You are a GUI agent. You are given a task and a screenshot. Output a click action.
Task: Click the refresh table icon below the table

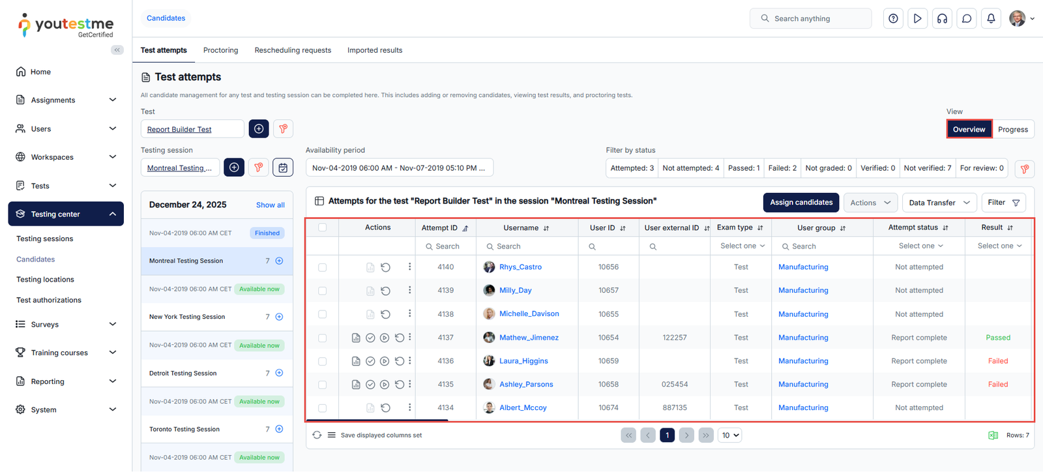click(317, 435)
